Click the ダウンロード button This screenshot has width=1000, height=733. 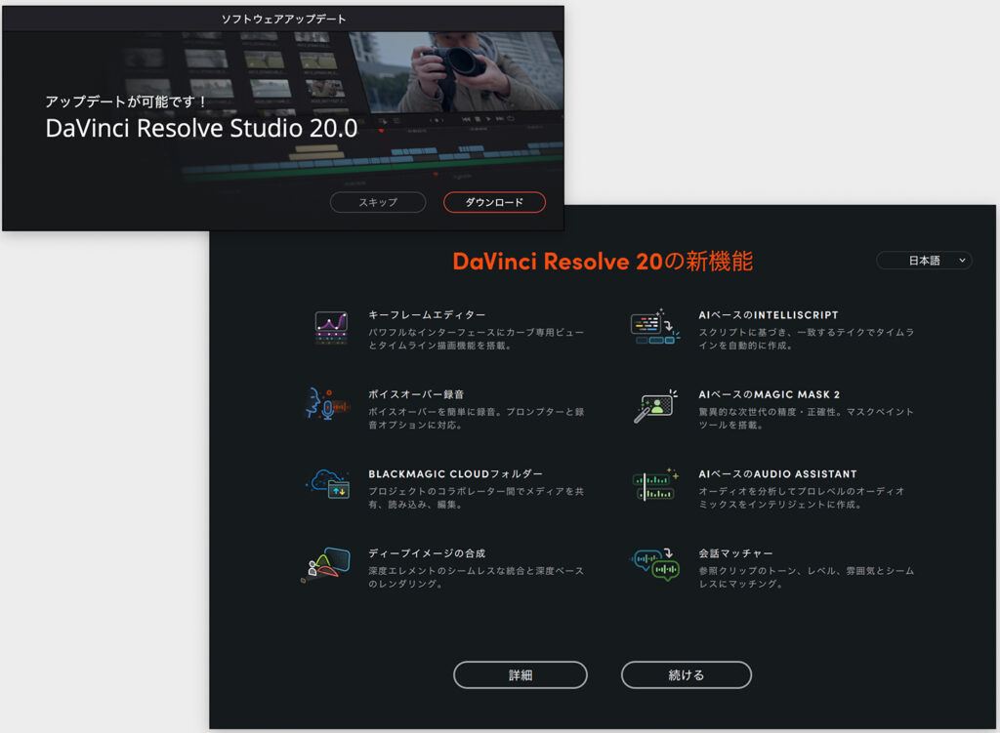pos(494,202)
